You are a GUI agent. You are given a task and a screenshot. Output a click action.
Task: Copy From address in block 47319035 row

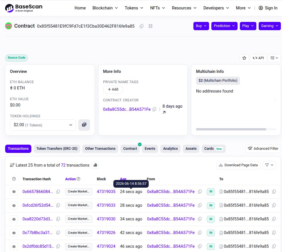point(200,192)
